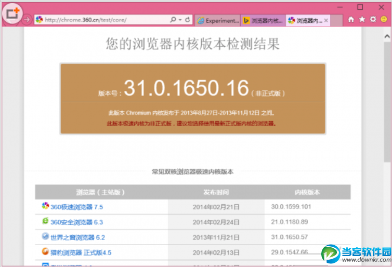Image resolution: width=392 pixels, height=267 pixels.
Task: Click the 360极速浏览器 colorful logo icon
Action: point(45,206)
